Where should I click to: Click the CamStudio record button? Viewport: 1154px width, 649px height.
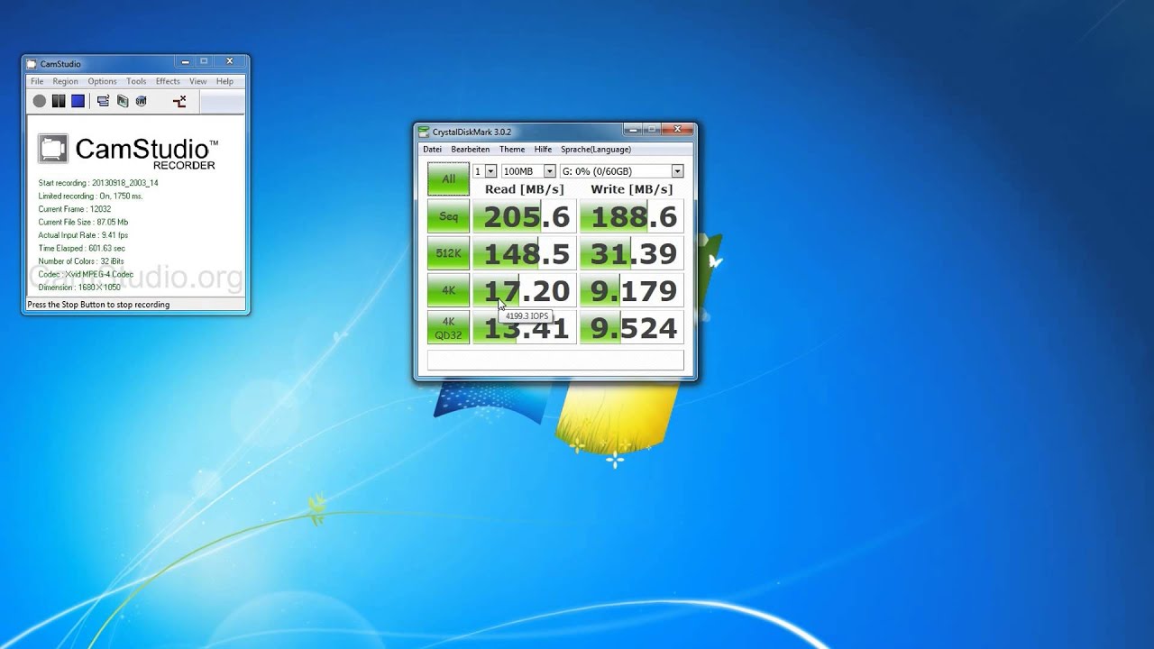coord(40,101)
